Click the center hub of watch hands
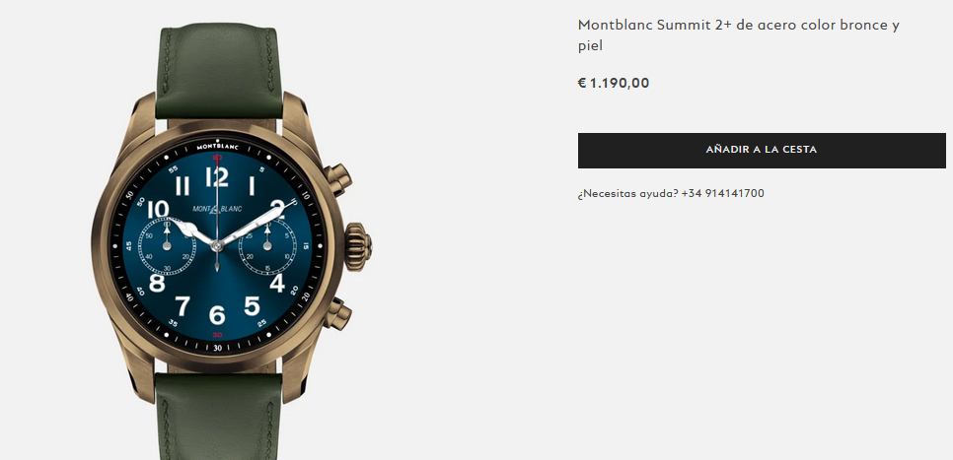This screenshot has height=460, width=953. [x=217, y=246]
